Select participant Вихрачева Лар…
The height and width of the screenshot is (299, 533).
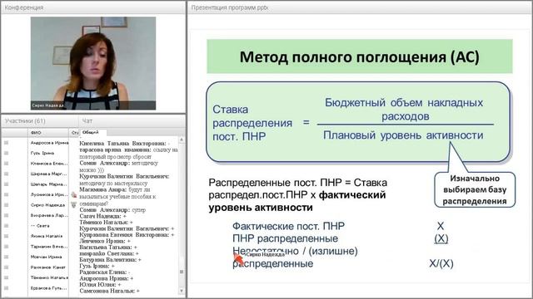(x=49, y=215)
